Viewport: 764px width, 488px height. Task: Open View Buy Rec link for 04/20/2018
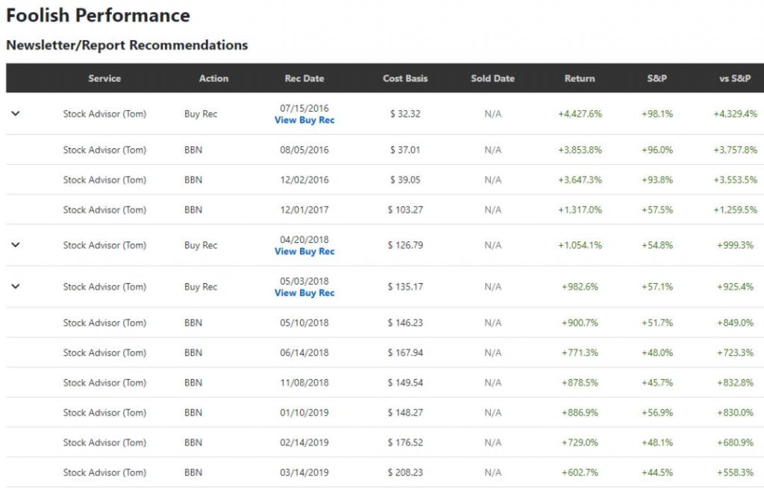(x=304, y=252)
